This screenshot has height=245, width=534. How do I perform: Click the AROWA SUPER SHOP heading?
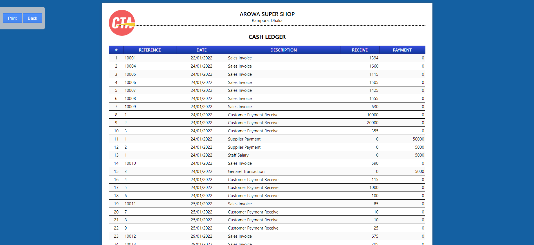click(x=267, y=14)
